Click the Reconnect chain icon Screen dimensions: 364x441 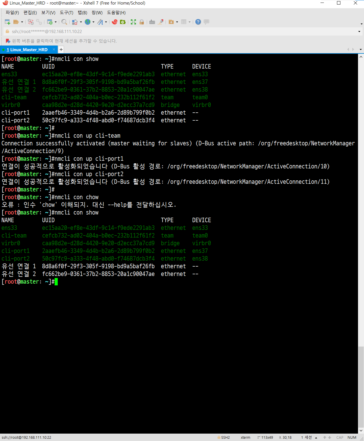click(x=39, y=22)
